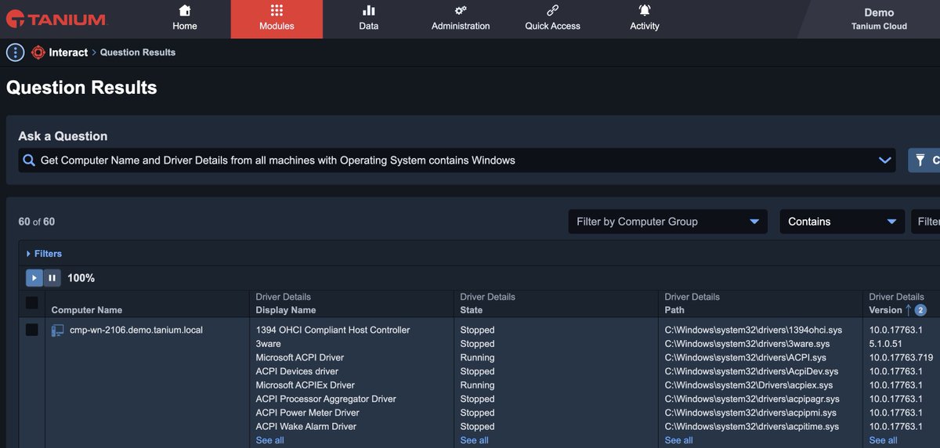Click See all under State
940x448 pixels.
point(475,440)
